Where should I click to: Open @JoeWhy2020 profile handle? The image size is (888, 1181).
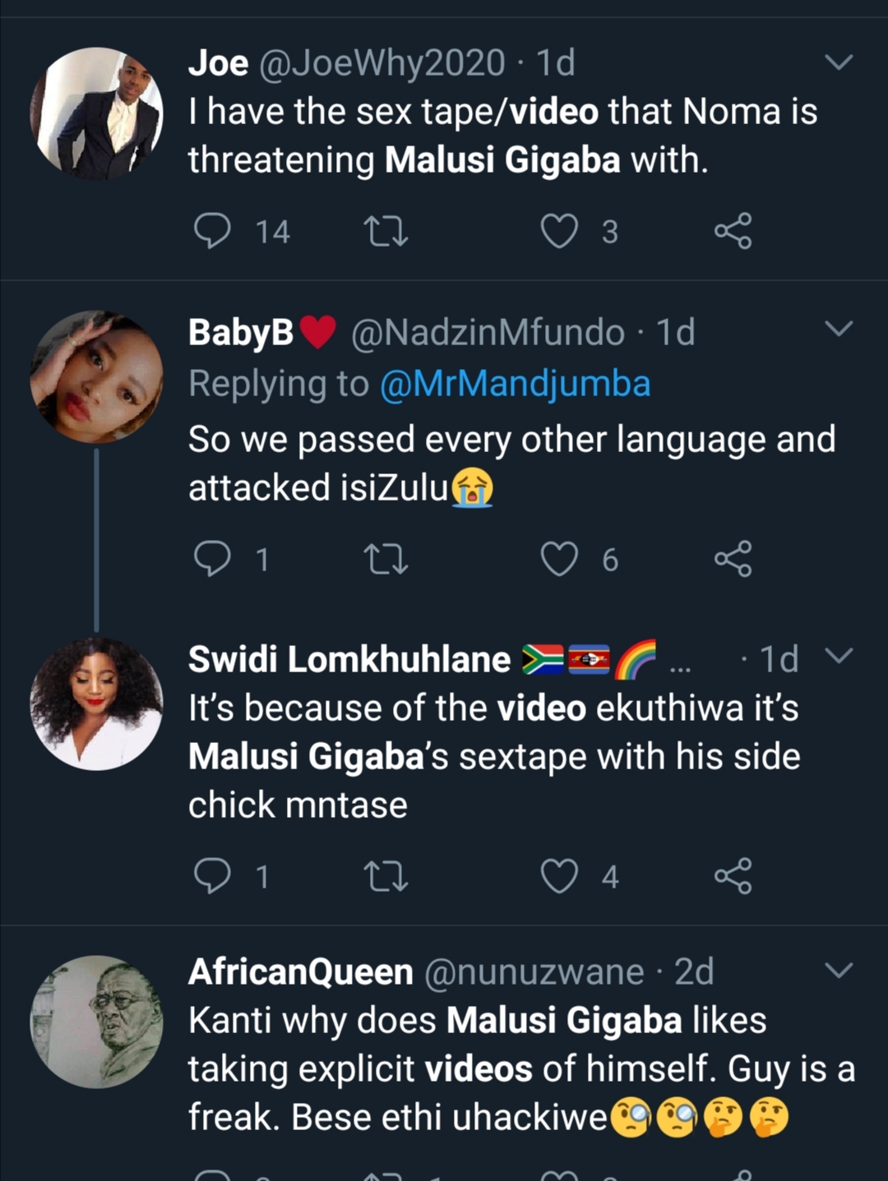[382, 63]
